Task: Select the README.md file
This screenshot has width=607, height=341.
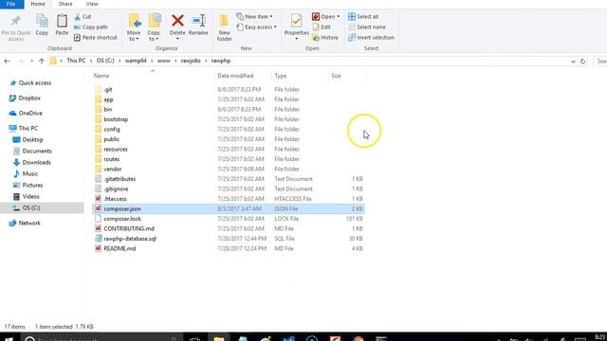Action: (x=229, y=248)
